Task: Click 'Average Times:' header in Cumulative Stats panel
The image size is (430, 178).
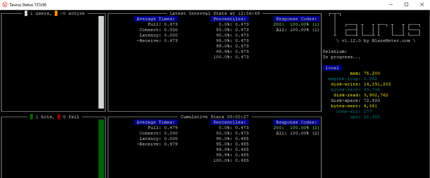Action: click(x=156, y=122)
